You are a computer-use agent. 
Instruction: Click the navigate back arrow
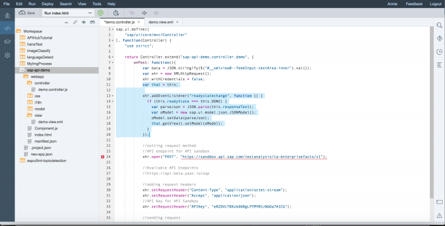click(144, 13)
